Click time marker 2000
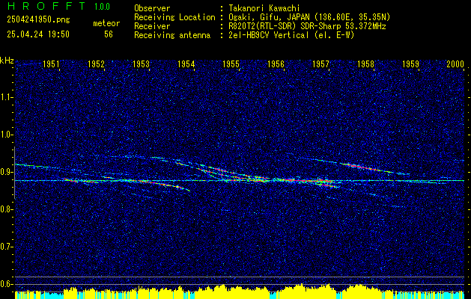The height and width of the screenshot is (299, 471). pyautogui.click(x=456, y=64)
